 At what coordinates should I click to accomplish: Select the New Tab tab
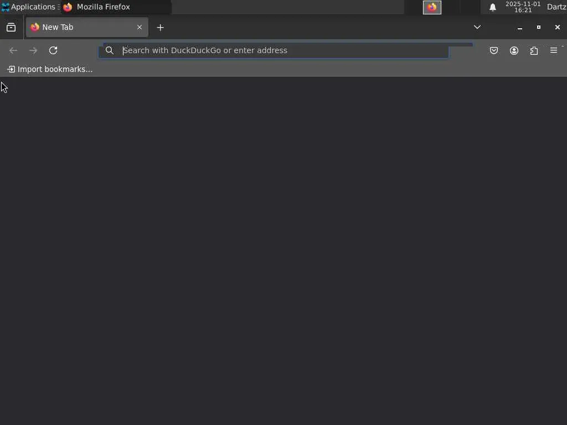(x=87, y=27)
